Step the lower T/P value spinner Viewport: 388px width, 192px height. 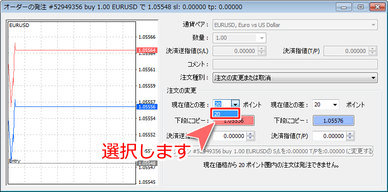point(350,136)
